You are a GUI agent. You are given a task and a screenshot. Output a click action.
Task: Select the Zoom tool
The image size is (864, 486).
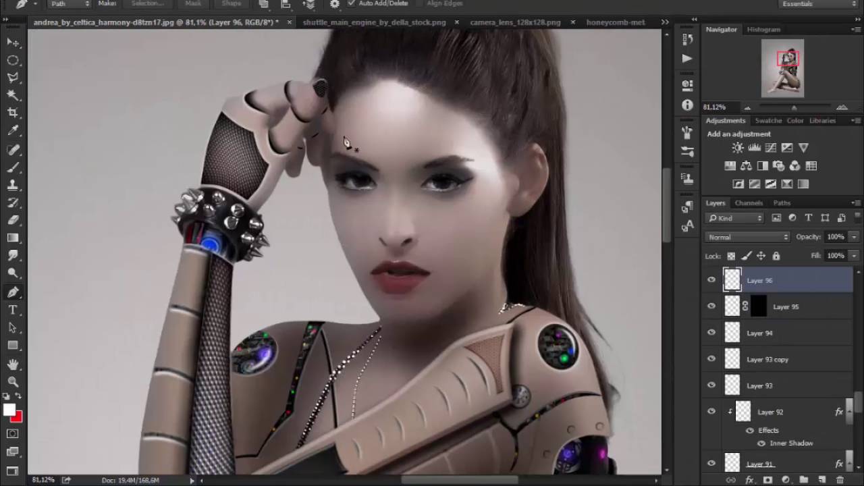click(x=13, y=381)
